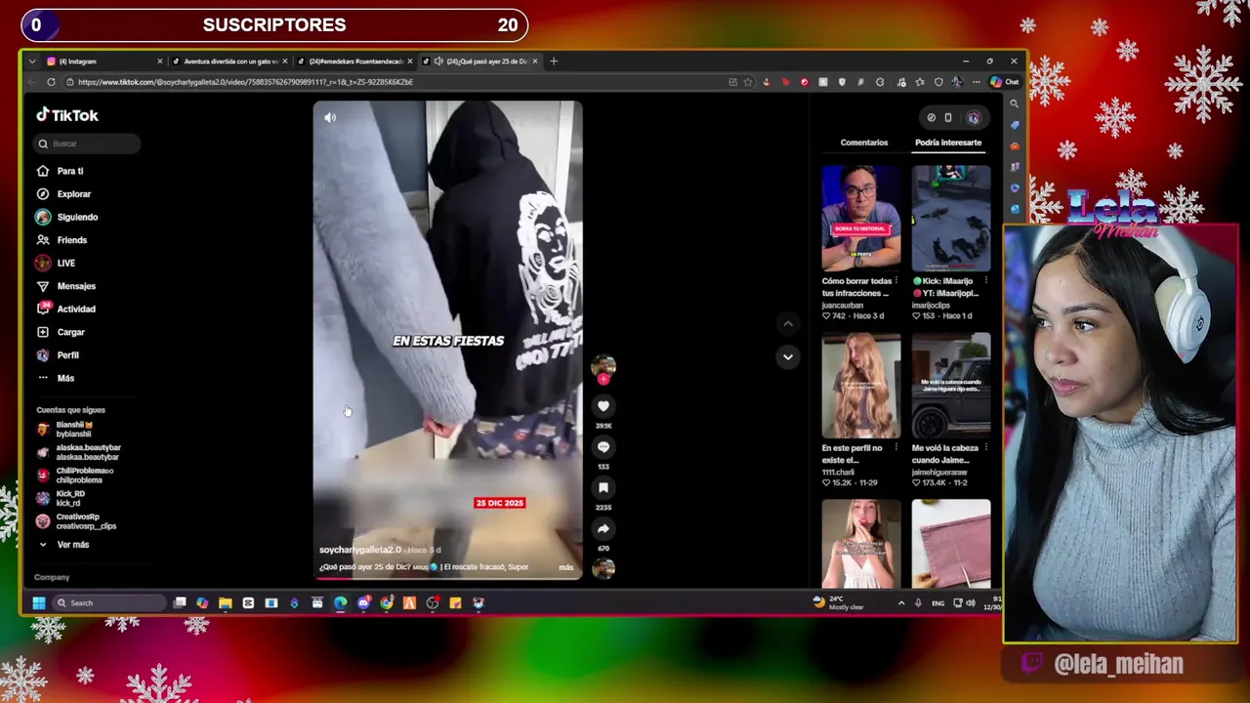Click the coins icon in top pill
Screen dimensions: 1250x703
931,117
